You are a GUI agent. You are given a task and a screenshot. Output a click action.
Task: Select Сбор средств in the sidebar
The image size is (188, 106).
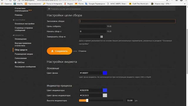(21, 50)
